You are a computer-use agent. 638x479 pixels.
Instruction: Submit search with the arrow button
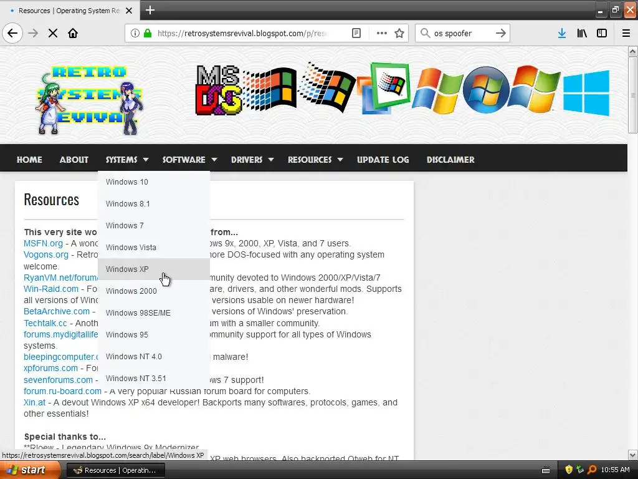pos(501,33)
